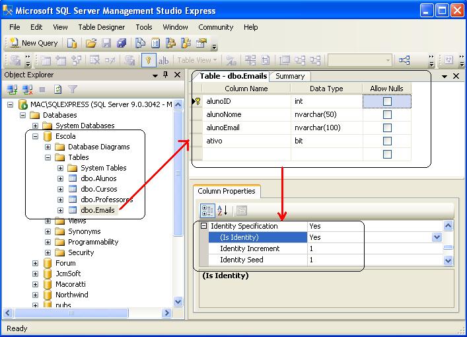The image size is (467, 337).
Task: Click the Identity Seed value field
Action: pos(375,260)
